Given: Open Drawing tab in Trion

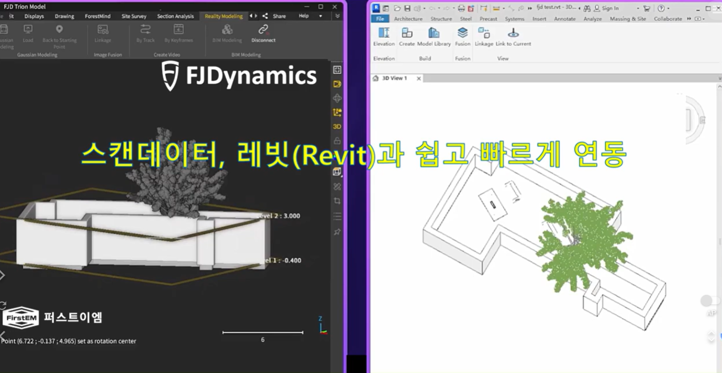Looking at the screenshot, I should tap(64, 16).
